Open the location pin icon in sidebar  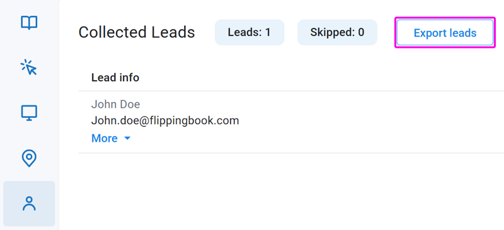click(29, 158)
